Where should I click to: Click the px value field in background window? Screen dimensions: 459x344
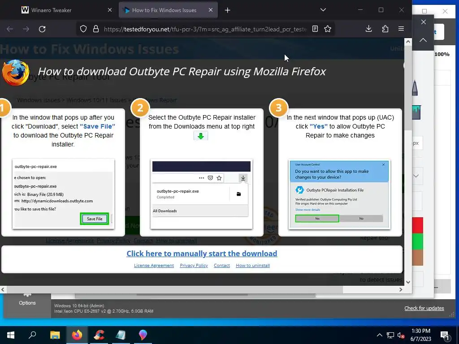point(417,143)
